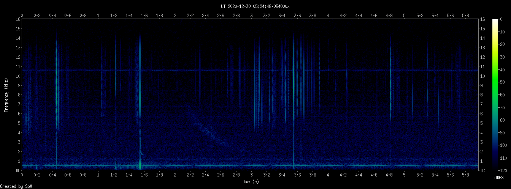Click the 'Time (s)' axis label
Image resolution: width=511 pixels, height=189 pixels.
(250, 182)
